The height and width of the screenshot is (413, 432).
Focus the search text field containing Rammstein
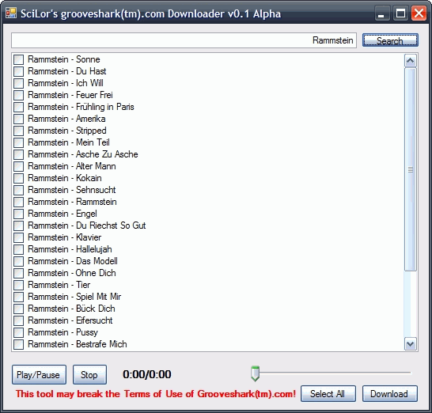coord(184,40)
